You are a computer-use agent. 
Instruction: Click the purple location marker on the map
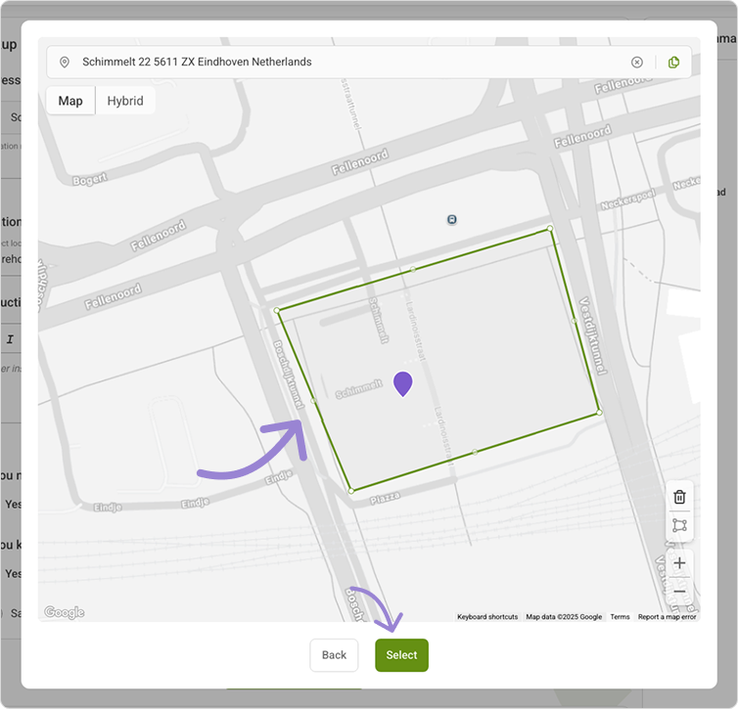tap(403, 383)
